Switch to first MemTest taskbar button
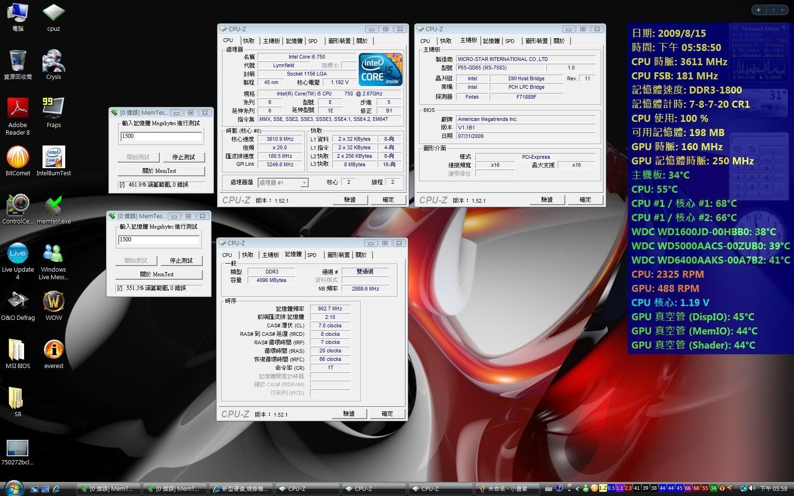Viewport: 794px width, 496px height. (109, 489)
